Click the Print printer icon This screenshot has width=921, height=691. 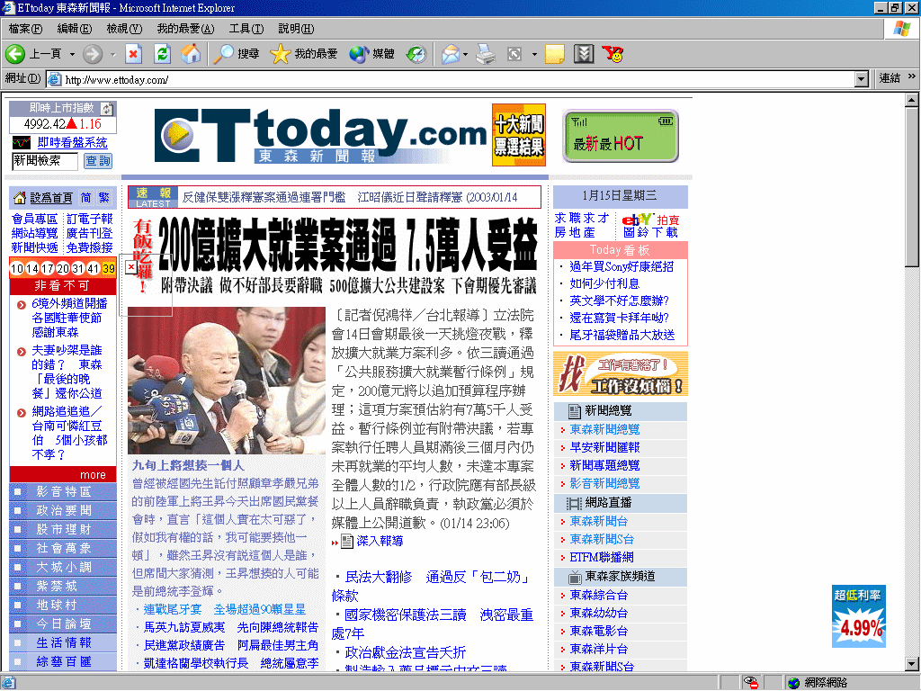click(486, 54)
